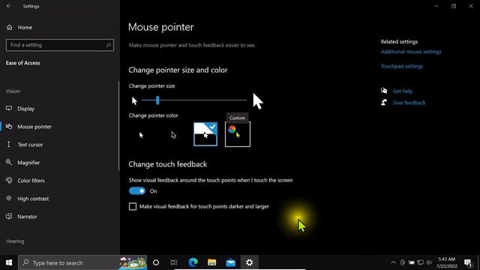Launch Microsoft Edge from taskbar
The height and width of the screenshot is (270, 480).
193,262
